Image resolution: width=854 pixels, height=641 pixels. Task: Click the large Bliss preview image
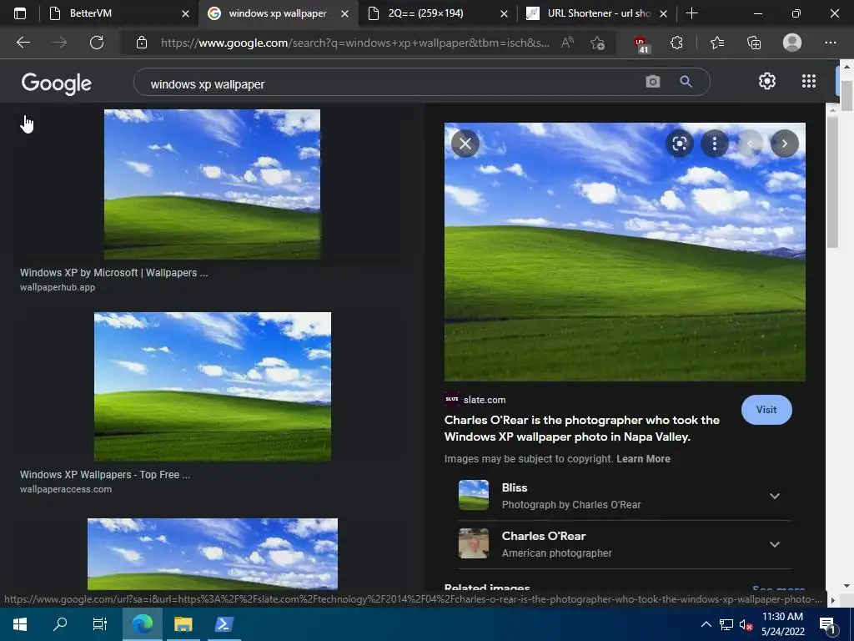point(625,251)
